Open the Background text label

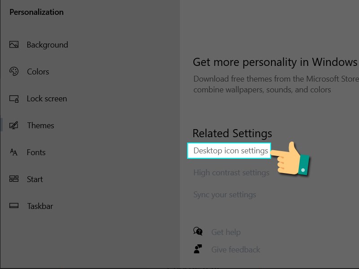point(47,45)
